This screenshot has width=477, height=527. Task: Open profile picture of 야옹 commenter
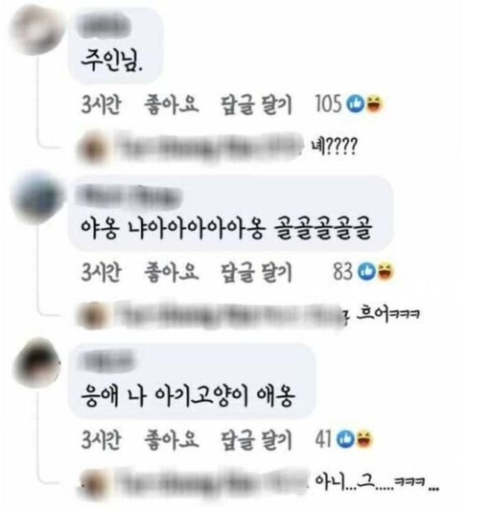click(x=37, y=198)
